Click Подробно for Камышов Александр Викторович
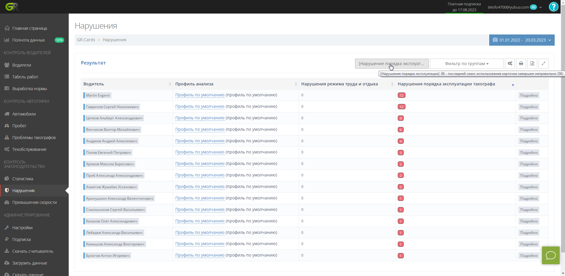The height and width of the screenshot is (276, 565). pyautogui.click(x=529, y=244)
